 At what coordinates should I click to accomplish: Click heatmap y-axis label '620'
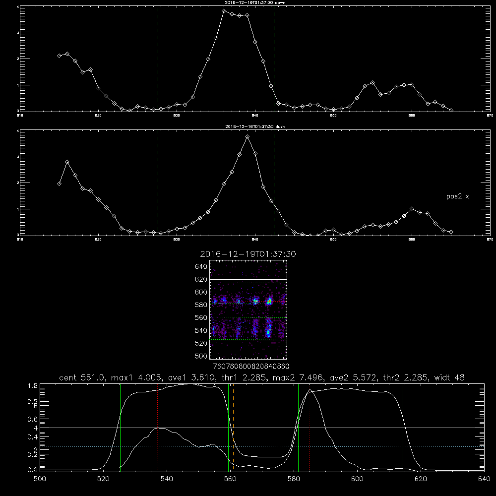coord(201,279)
